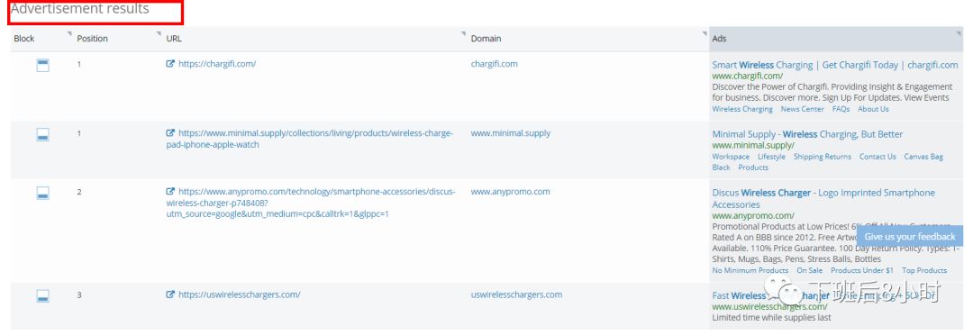Image resolution: width=973 pixels, height=335 pixels.
Task: Sort by the Domain column header
Action: pyautogui.click(x=486, y=39)
